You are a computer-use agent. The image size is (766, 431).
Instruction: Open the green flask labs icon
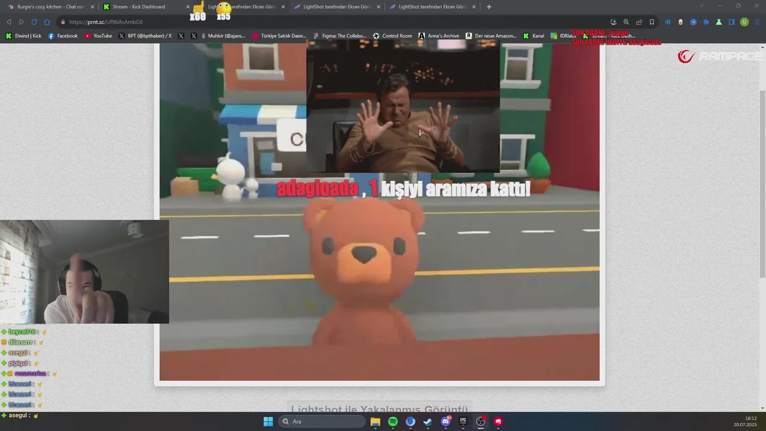tap(719, 22)
